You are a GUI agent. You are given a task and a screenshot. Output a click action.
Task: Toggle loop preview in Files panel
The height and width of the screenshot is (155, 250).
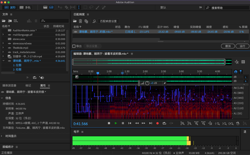pos(35,77)
